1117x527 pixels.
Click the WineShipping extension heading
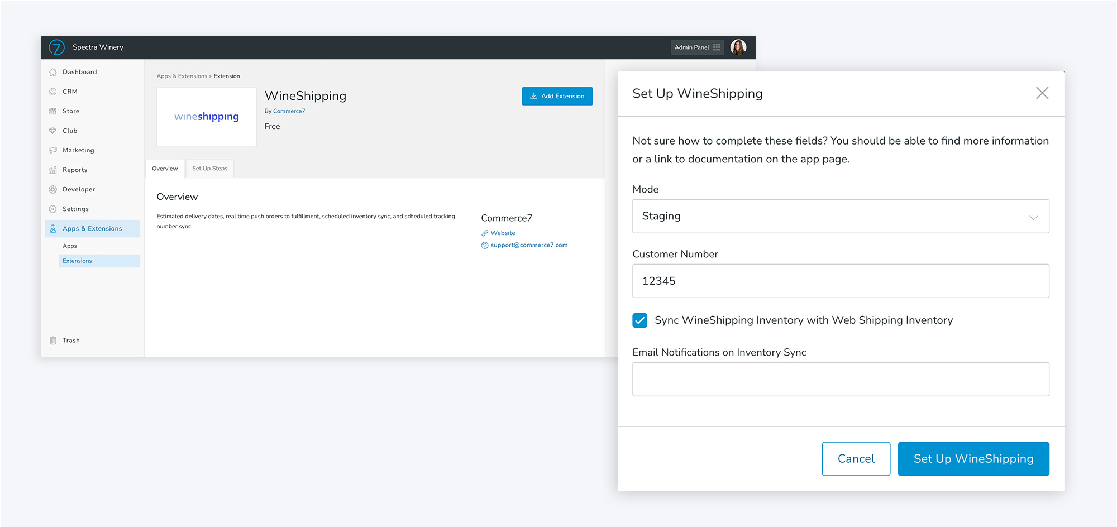[305, 96]
